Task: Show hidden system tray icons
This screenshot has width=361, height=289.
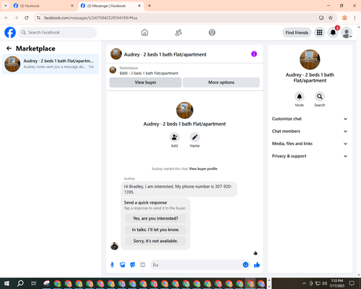Action: pyautogui.click(x=304, y=283)
